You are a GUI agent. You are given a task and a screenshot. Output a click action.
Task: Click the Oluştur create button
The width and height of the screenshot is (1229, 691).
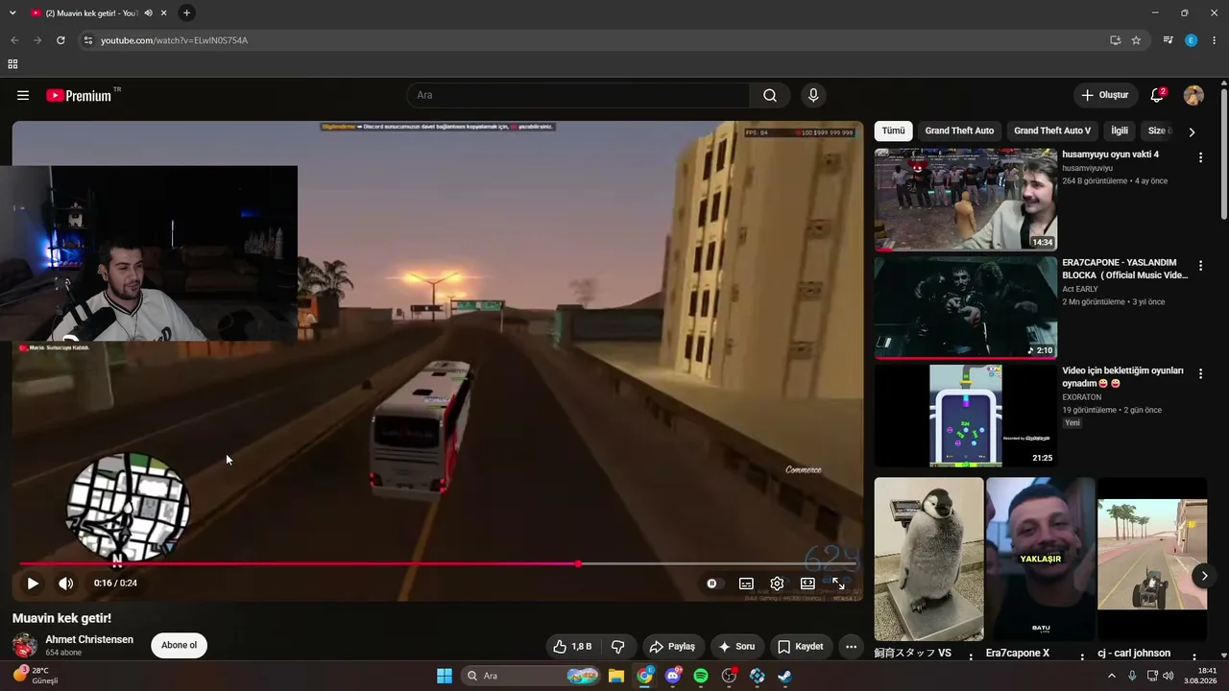pos(1105,95)
